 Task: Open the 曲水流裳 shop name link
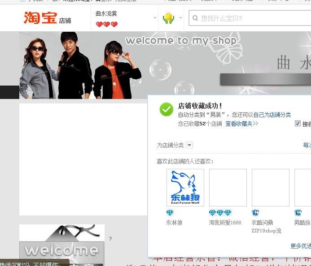click(106, 13)
